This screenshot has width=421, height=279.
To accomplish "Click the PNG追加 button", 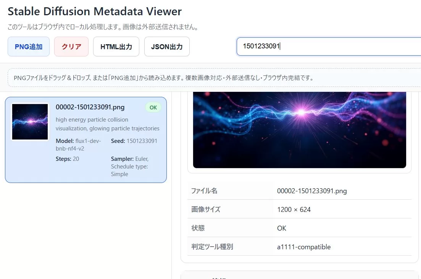I will coord(29,47).
